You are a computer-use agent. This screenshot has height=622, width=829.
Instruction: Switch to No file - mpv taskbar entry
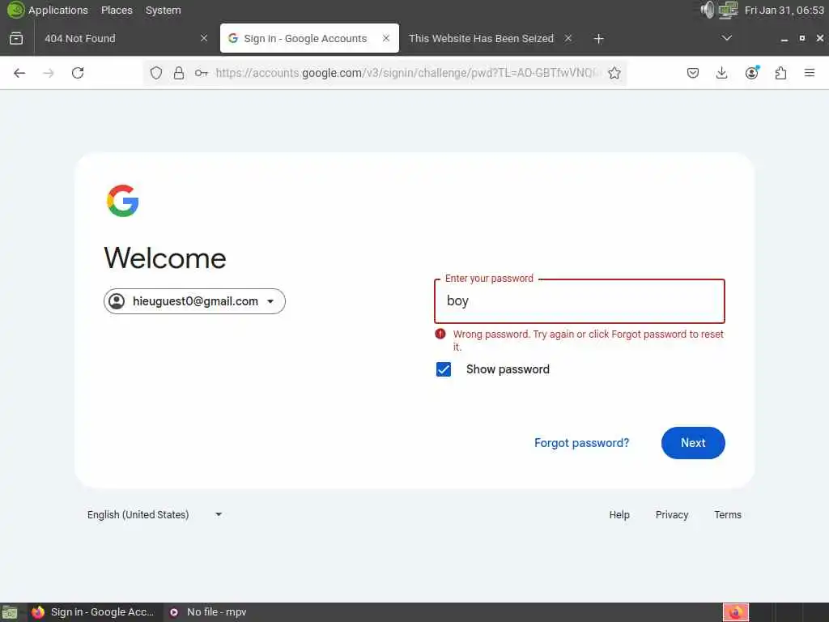(x=208, y=612)
